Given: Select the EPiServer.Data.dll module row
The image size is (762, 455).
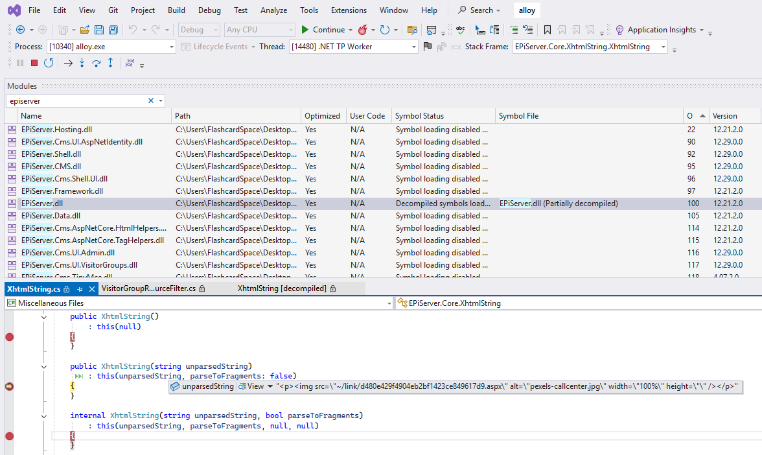Looking at the screenshot, I should [383, 216].
